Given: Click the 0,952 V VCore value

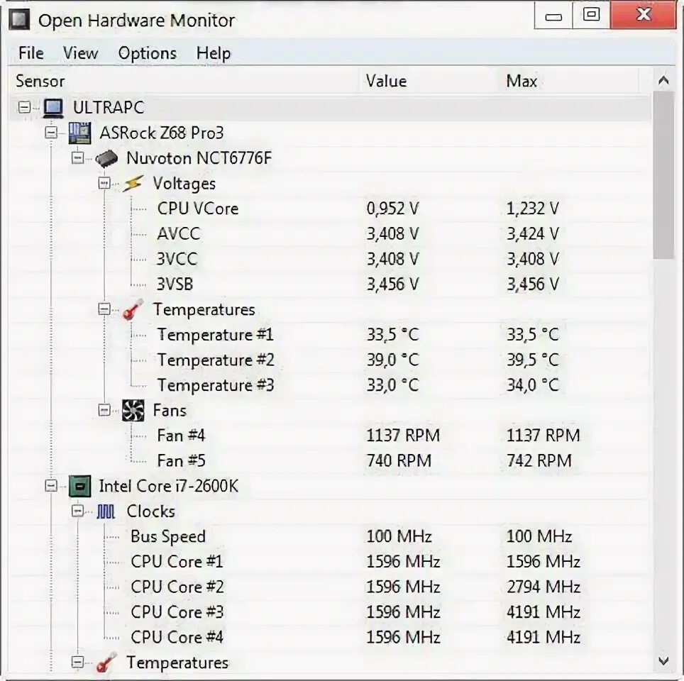Looking at the screenshot, I should coord(392,209).
